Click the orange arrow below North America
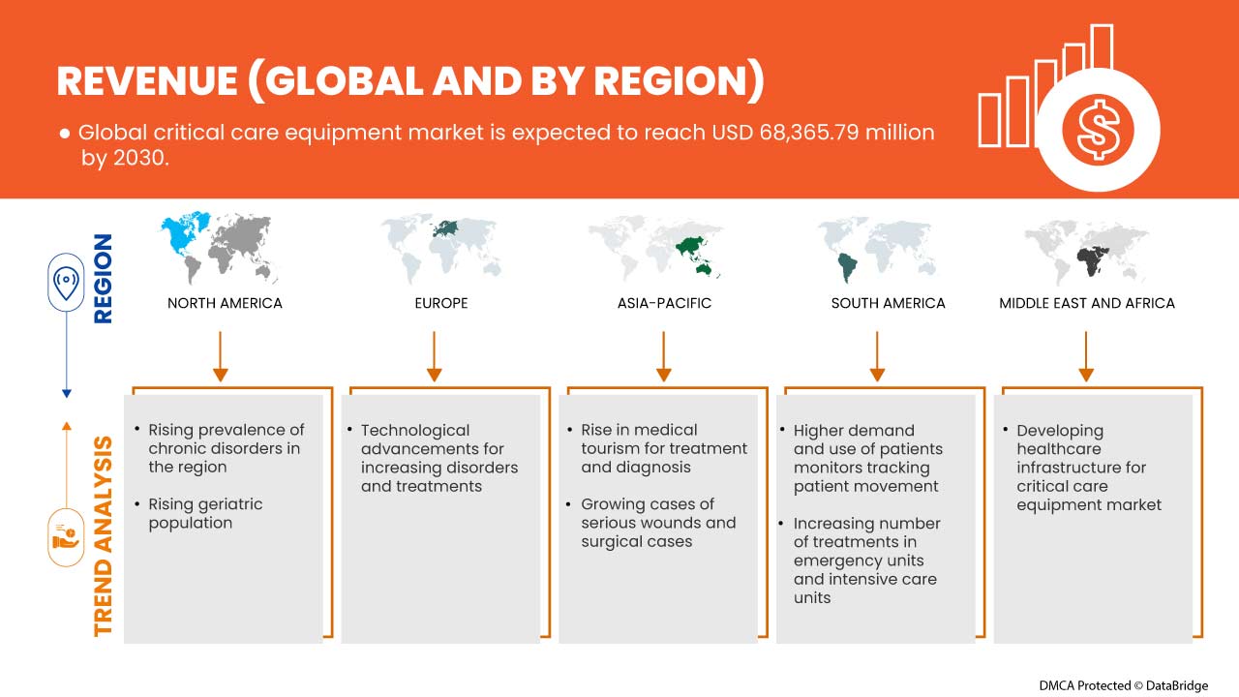Image resolution: width=1239 pixels, height=697 pixels. [220, 355]
